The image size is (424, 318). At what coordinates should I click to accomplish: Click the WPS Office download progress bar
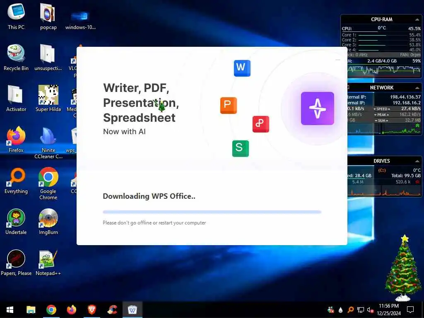pyautogui.click(x=212, y=212)
